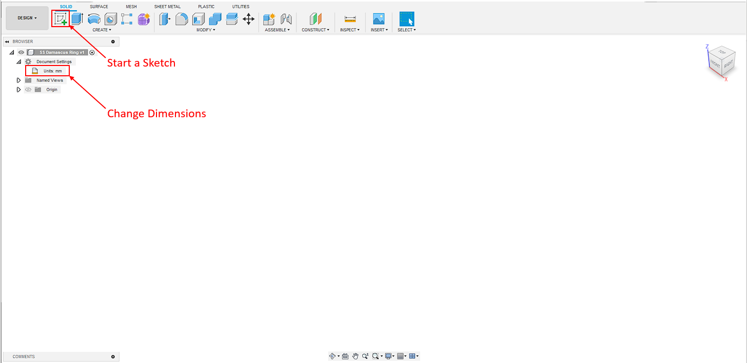Switch to the UTILITIES tab

point(241,7)
